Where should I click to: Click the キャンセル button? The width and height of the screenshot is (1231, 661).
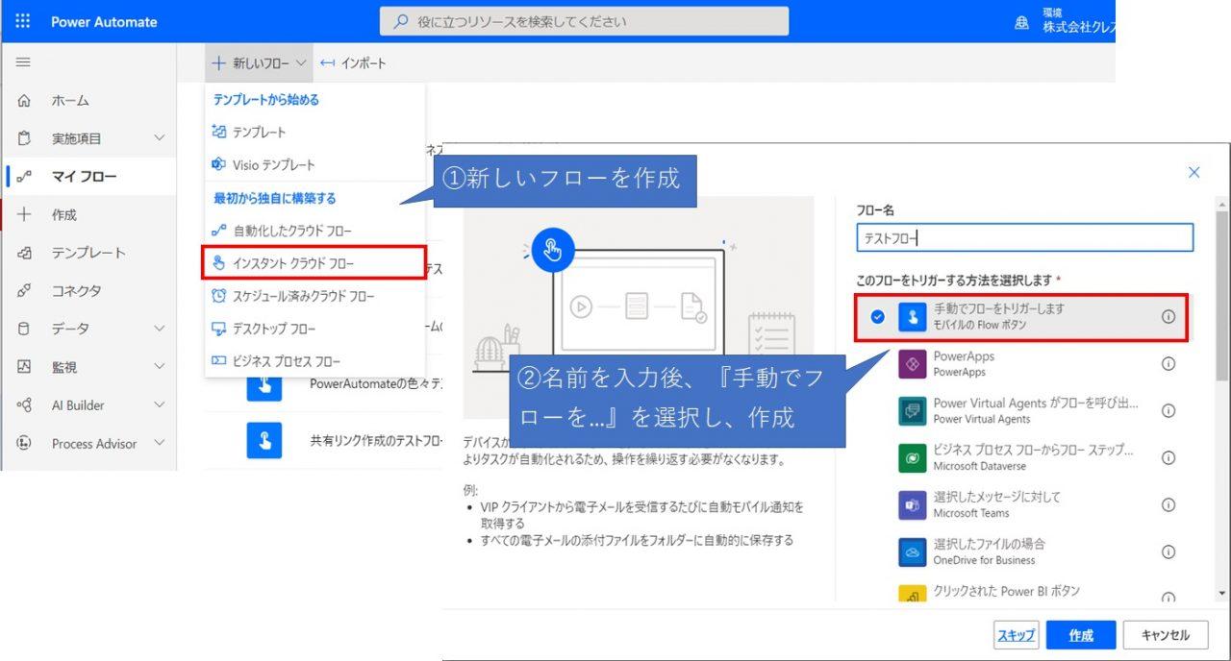(x=1165, y=635)
